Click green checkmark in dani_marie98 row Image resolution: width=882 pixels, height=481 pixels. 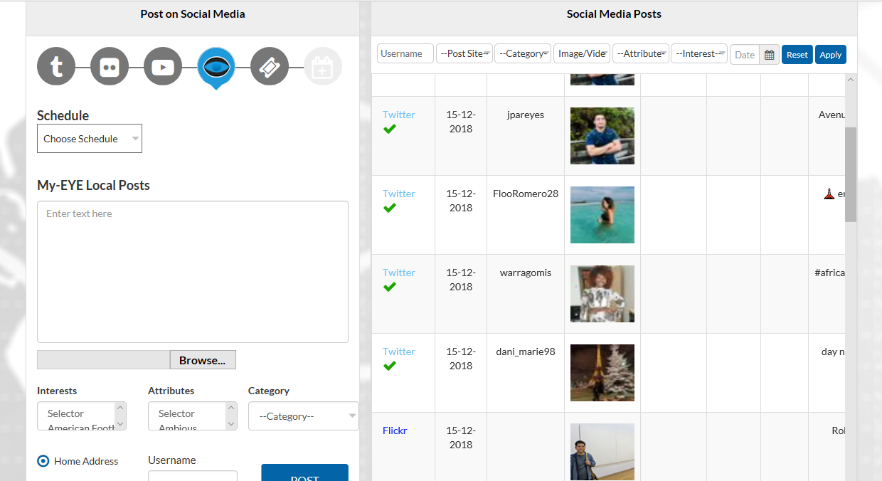point(390,366)
